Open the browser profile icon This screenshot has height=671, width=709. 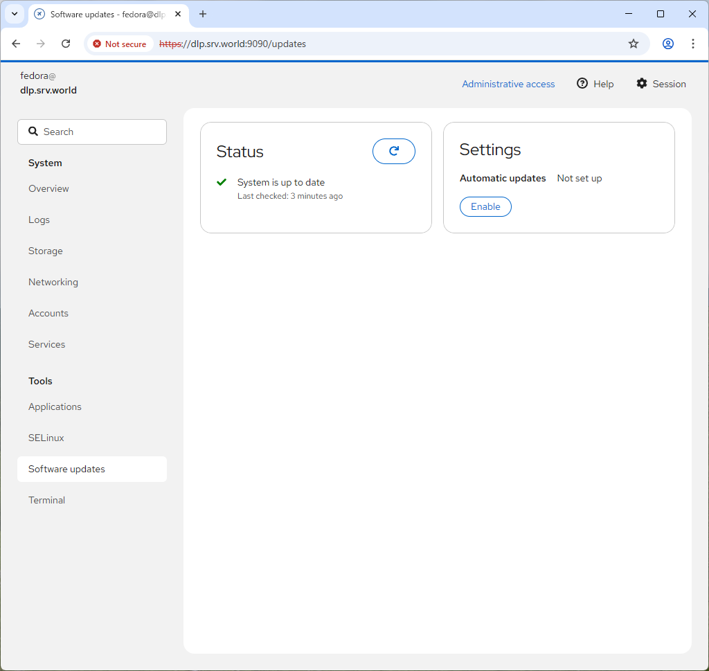pyautogui.click(x=667, y=44)
